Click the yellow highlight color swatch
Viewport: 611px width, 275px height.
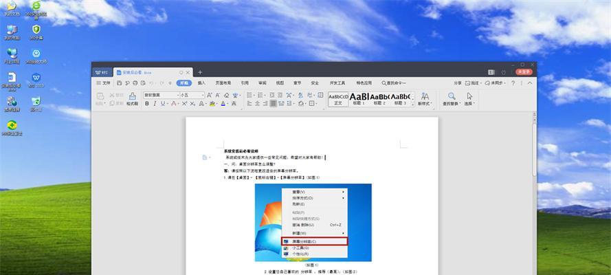click(x=212, y=104)
